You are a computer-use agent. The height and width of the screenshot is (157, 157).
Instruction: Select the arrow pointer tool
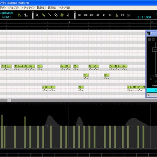coord(37,15)
